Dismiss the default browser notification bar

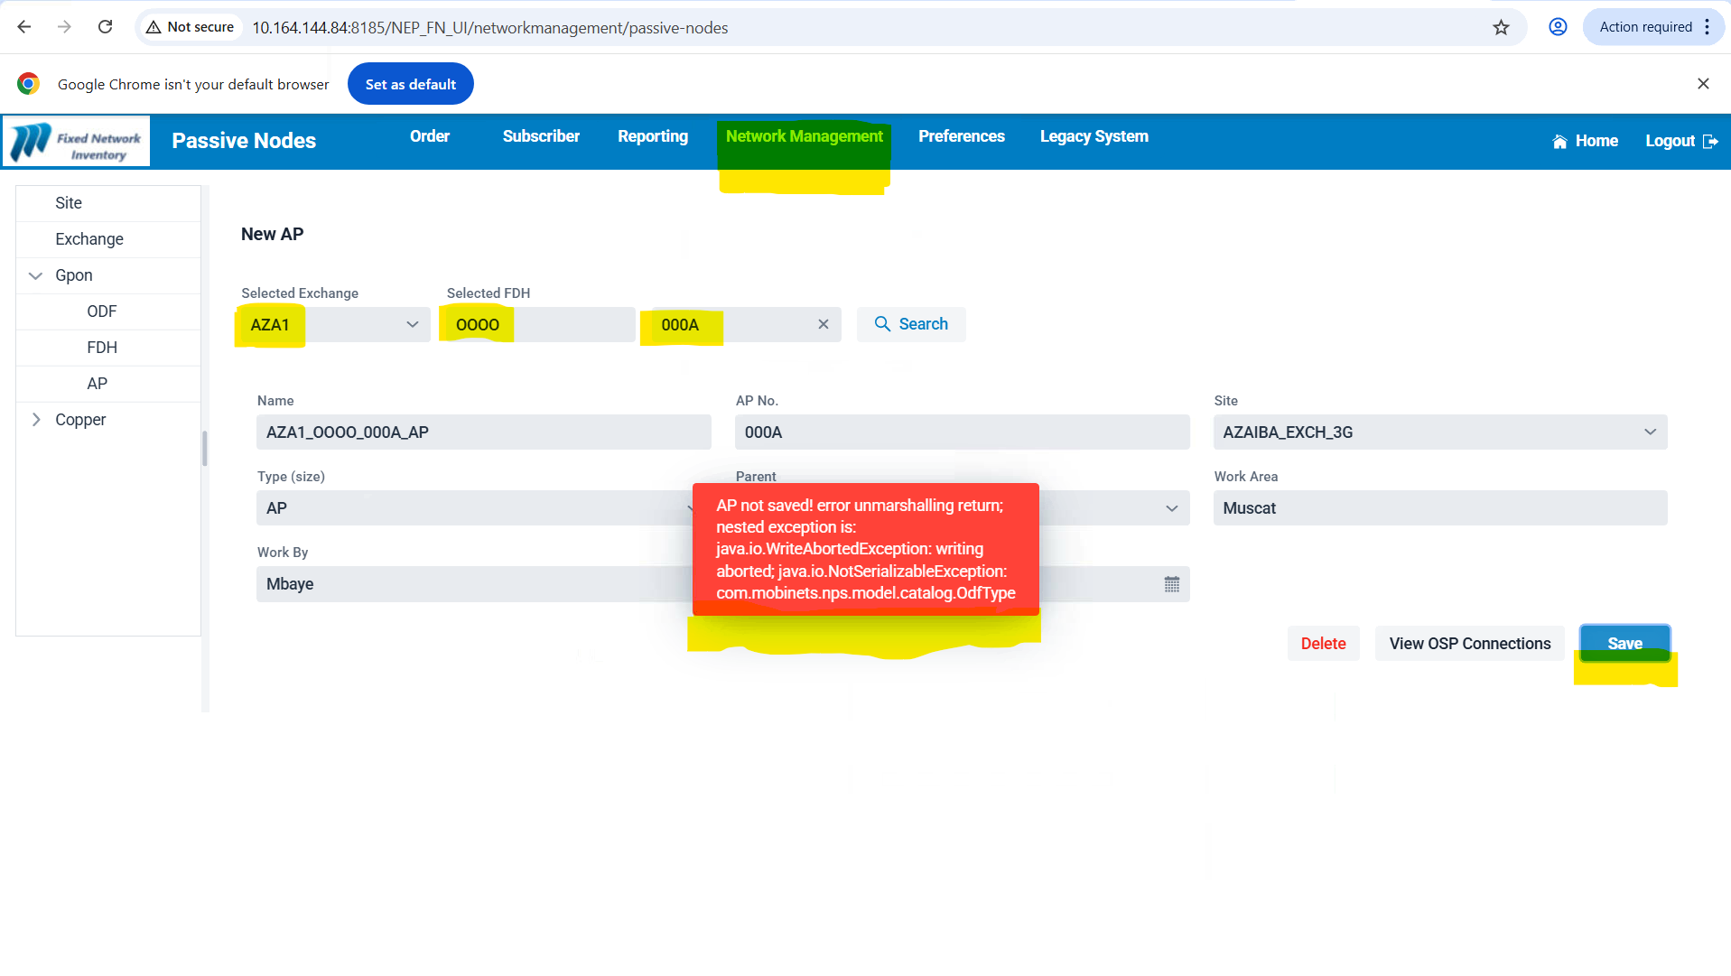1702,84
